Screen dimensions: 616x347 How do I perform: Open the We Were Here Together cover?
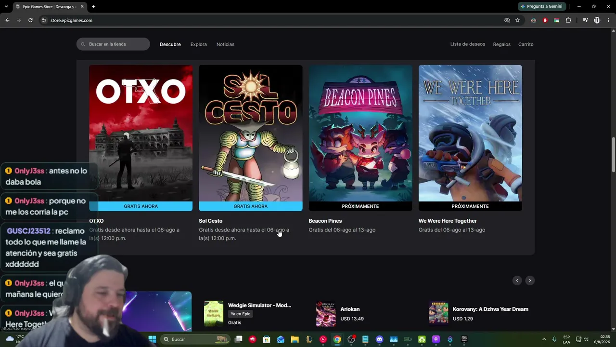(x=470, y=133)
